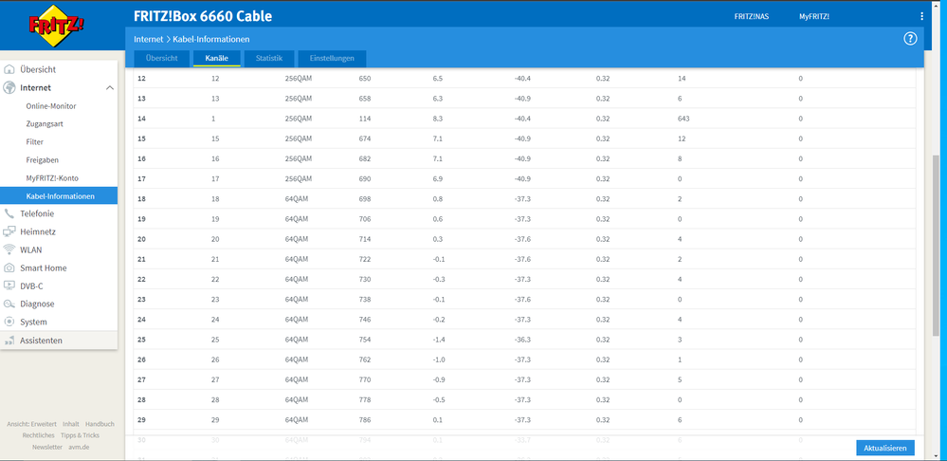Viewport: 947px width, 461px height.
Task: Click the DVB-C monitor icon
Action: pos(9,286)
